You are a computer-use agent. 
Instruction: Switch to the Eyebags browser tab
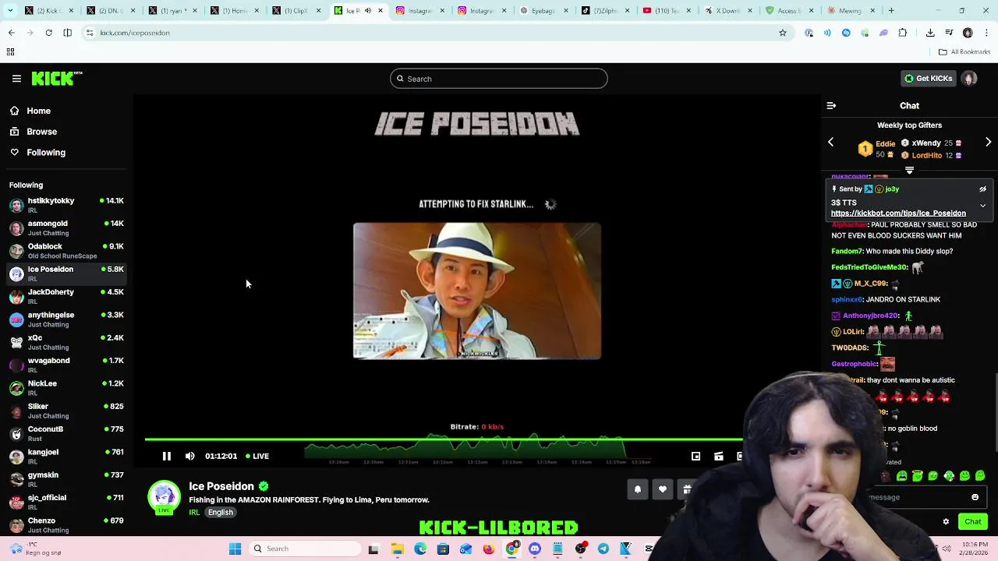(x=543, y=11)
